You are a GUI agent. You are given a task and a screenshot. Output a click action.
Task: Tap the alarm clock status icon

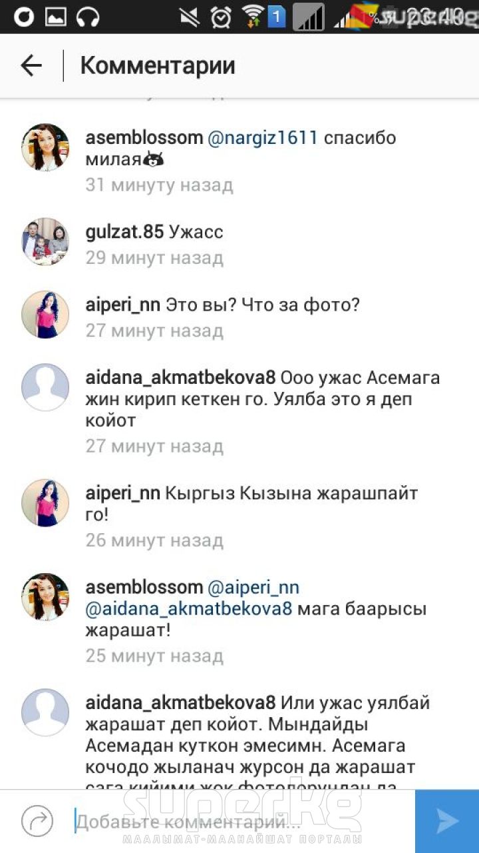click(220, 17)
